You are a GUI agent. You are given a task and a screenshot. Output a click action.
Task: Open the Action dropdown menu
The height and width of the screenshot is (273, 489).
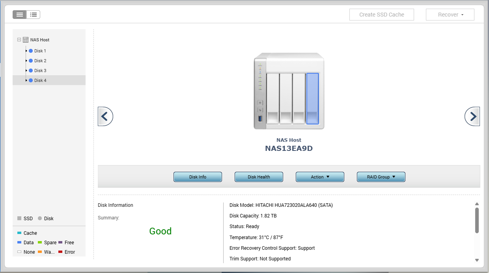click(320, 177)
